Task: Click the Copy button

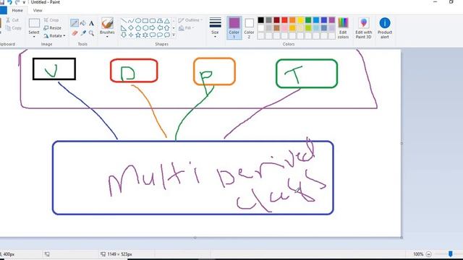Action: (x=14, y=28)
